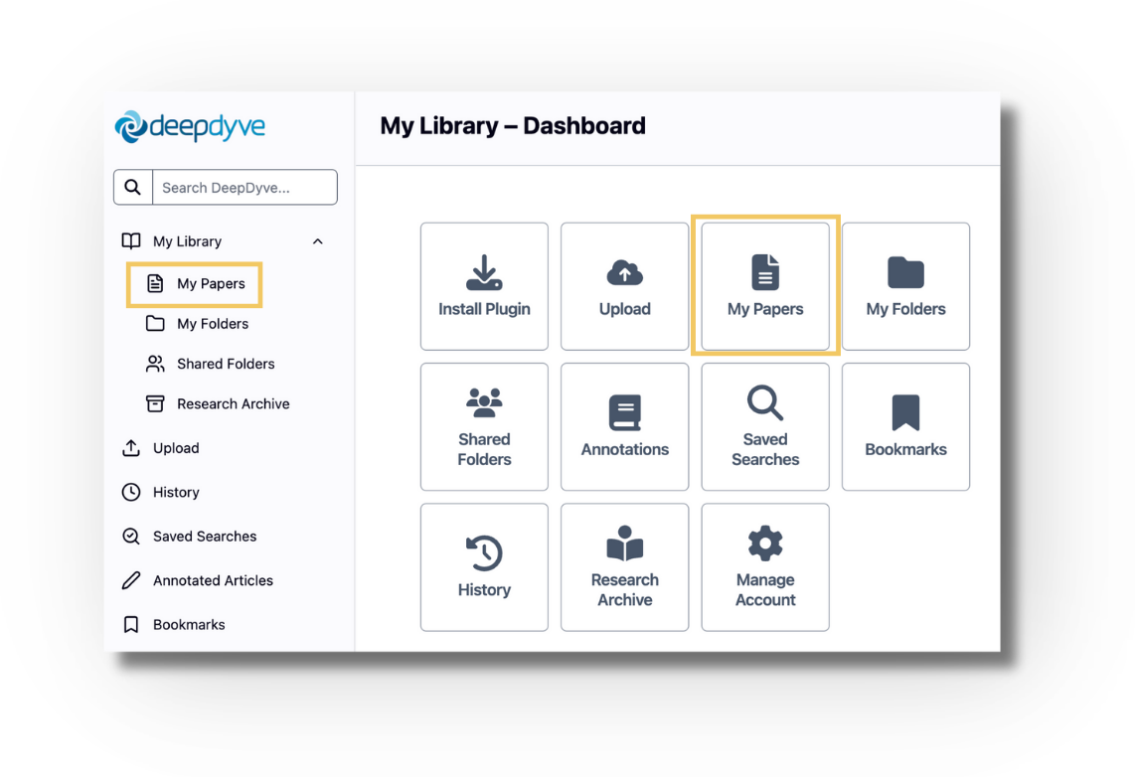Image resolution: width=1135 pixels, height=777 pixels.
Task: Open the Upload dashboard tile
Action: pyautogui.click(x=625, y=286)
